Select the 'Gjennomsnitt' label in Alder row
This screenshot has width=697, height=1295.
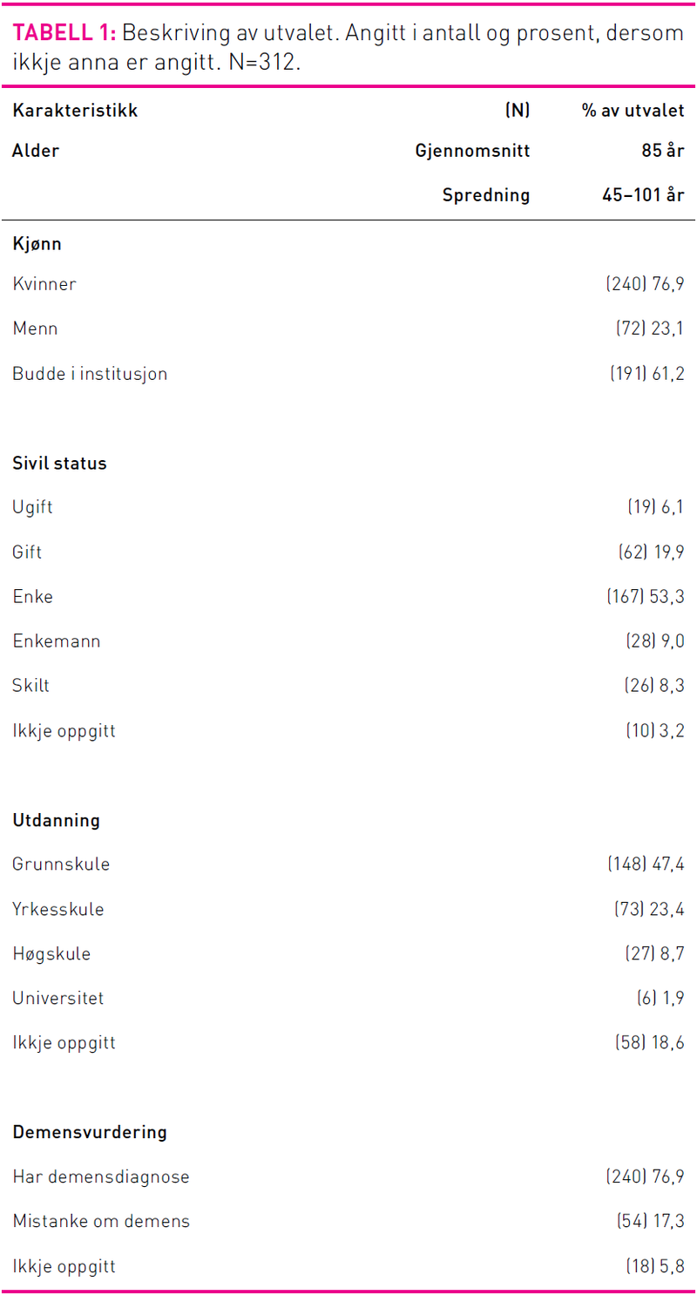click(x=472, y=152)
